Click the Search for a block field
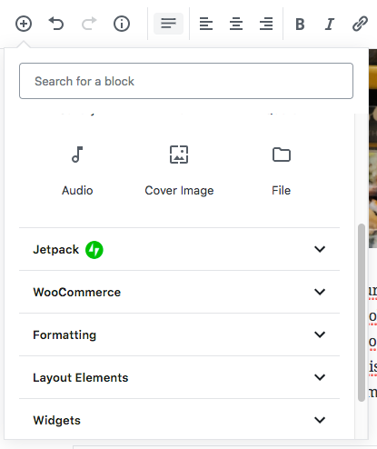The image size is (377, 449). point(186,81)
